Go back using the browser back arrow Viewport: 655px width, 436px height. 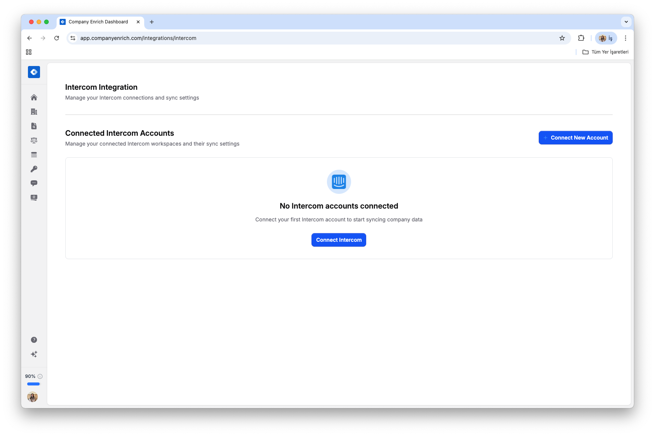[29, 38]
